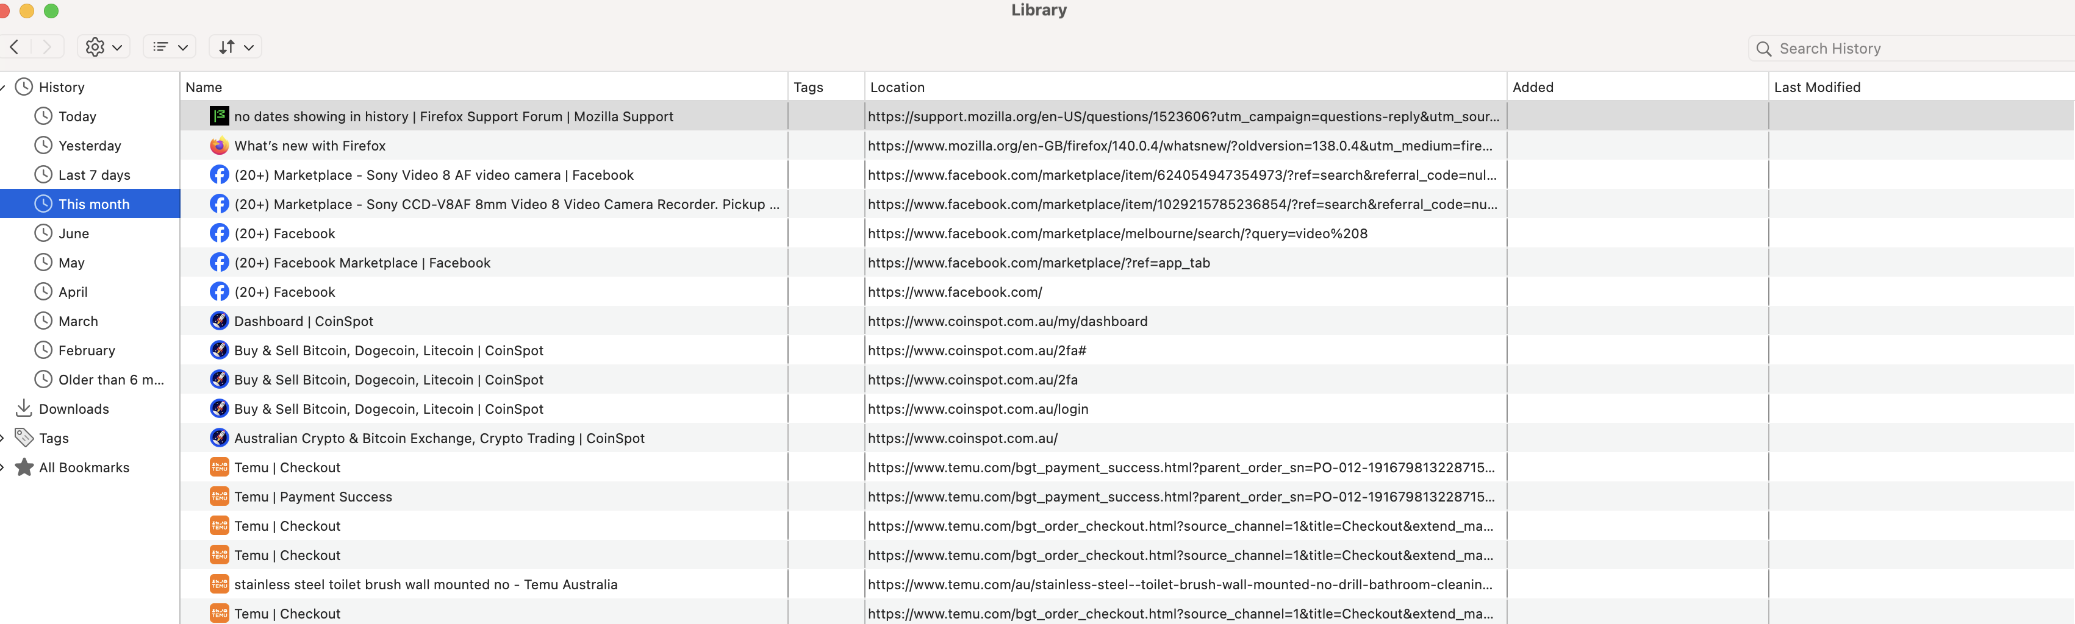Image resolution: width=2075 pixels, height=624 pixels.
Task: Click the All Bookmarks star icon
Action: click(24, 467)
